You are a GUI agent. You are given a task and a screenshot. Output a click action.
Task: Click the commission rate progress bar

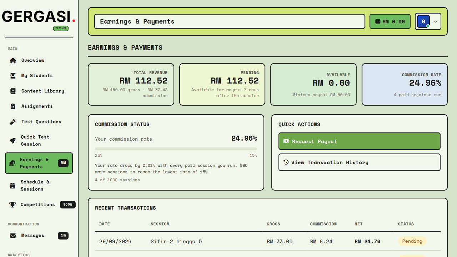(x=176, y=149)
